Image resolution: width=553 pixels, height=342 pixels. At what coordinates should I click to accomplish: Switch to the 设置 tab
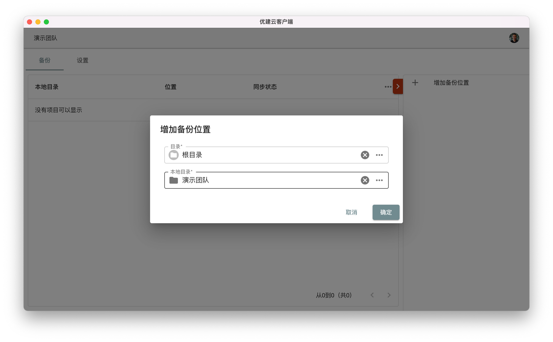82,60
